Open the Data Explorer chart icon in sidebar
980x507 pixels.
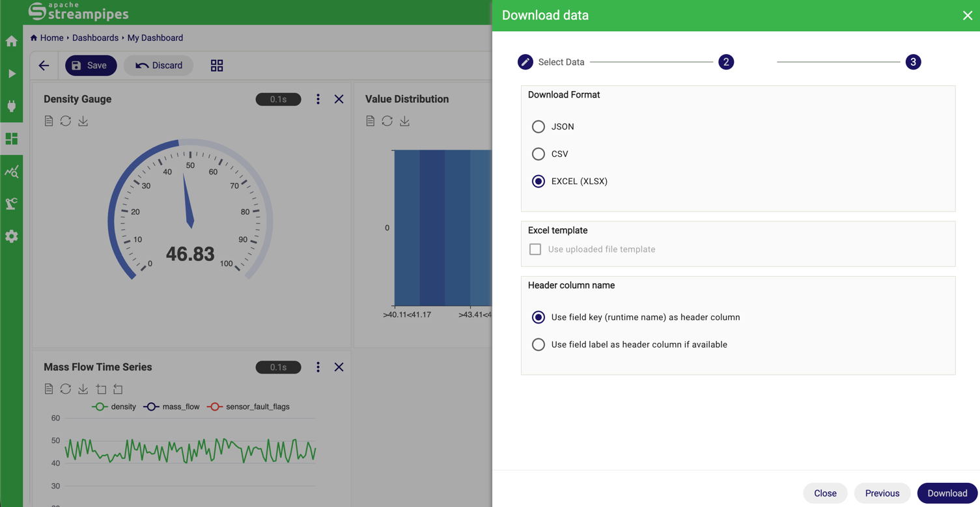click(x=12, y=172)
